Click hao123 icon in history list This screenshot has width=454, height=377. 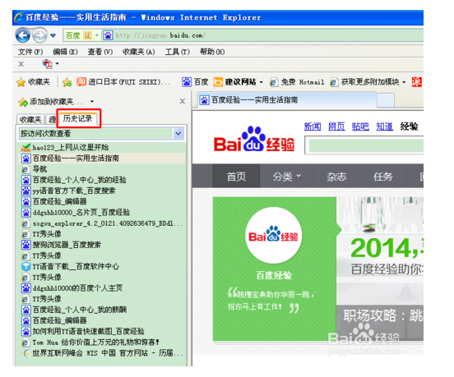click(x=26, y=148)
